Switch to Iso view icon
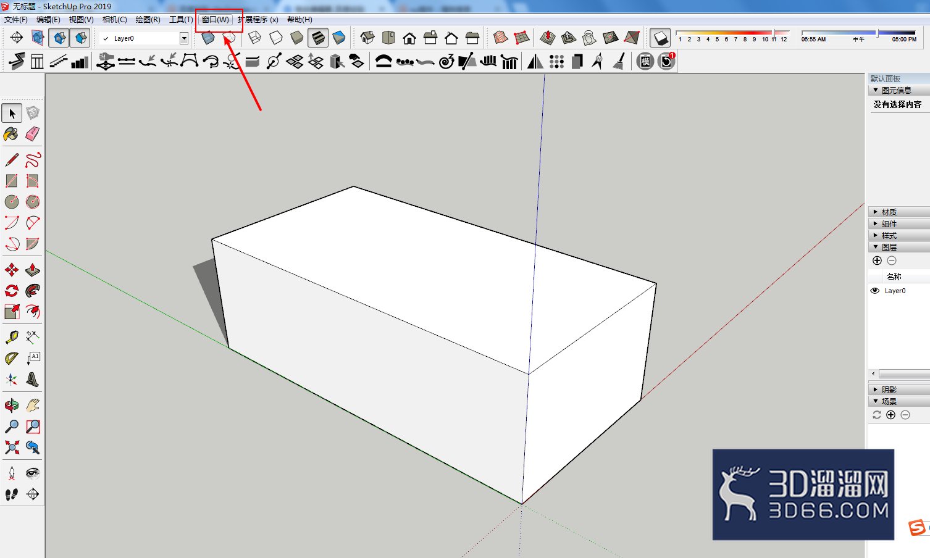 (x=367, y=38)
